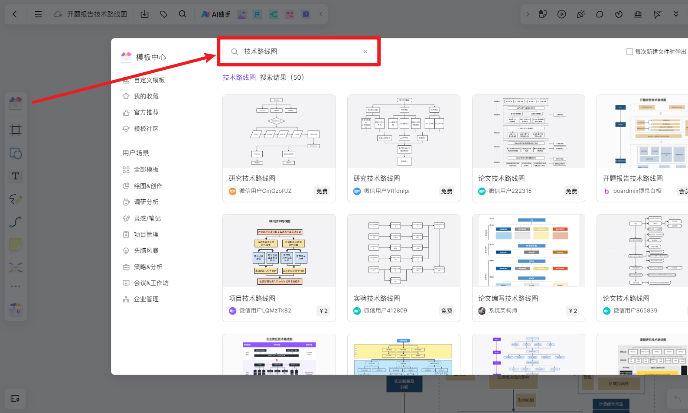Collapse the AI tools bar with left chevron
The height and width of the screenshot is (413, 688).
pos(321,14)
